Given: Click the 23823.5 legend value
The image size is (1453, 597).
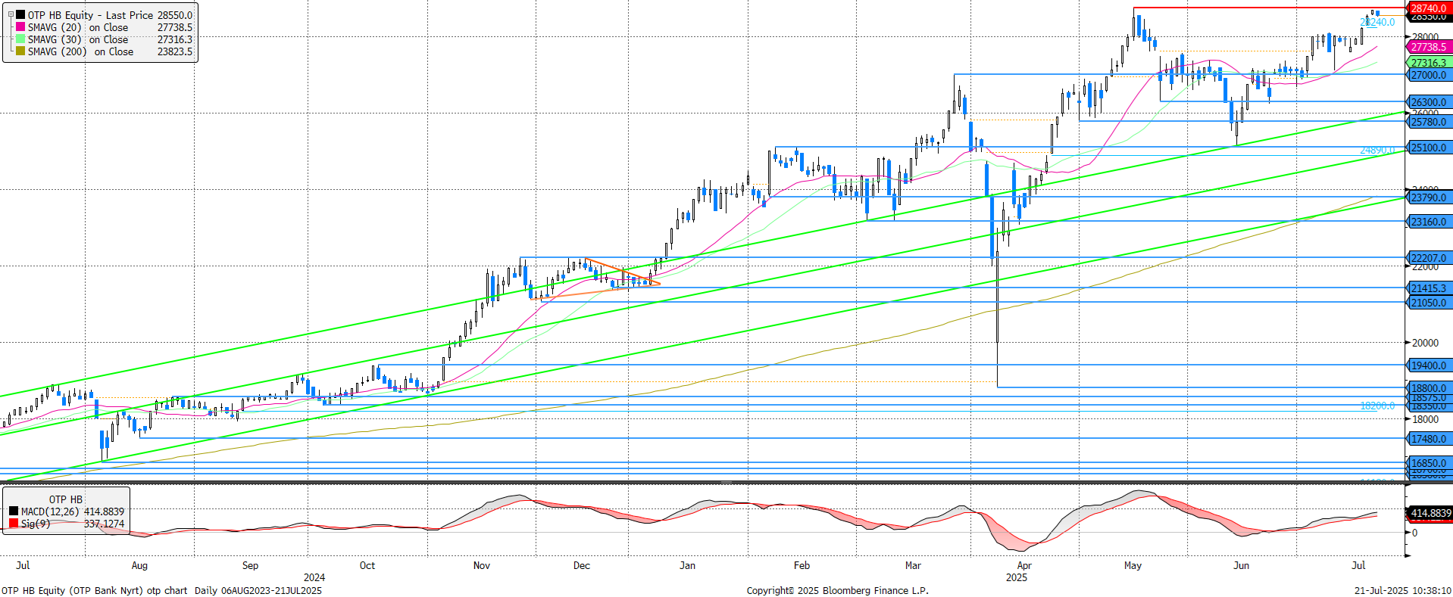Looking at the screenshot, I should click(x=175, y=51).
